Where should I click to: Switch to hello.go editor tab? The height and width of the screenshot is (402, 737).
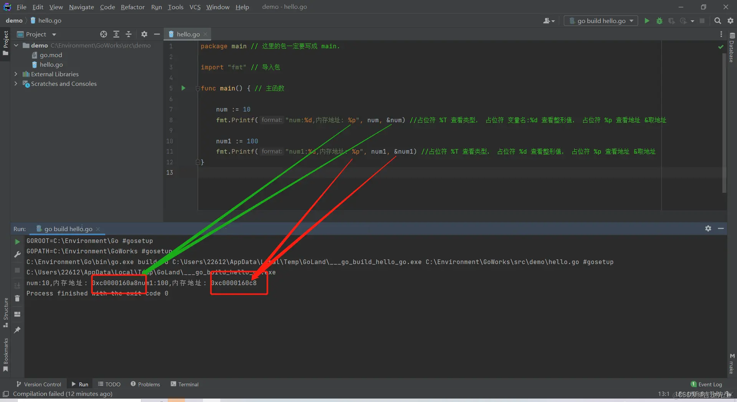pyautogui.click(x=188, y=34)
